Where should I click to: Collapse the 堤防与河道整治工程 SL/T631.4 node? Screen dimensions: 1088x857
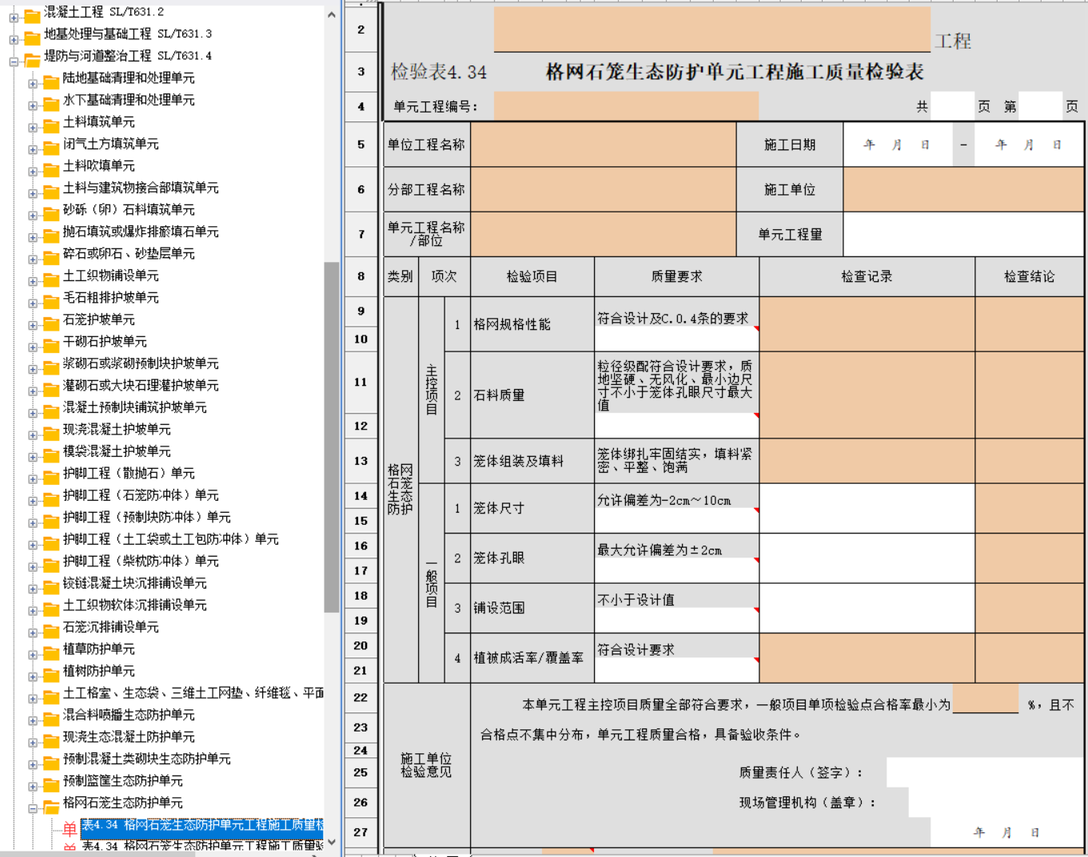14,61
